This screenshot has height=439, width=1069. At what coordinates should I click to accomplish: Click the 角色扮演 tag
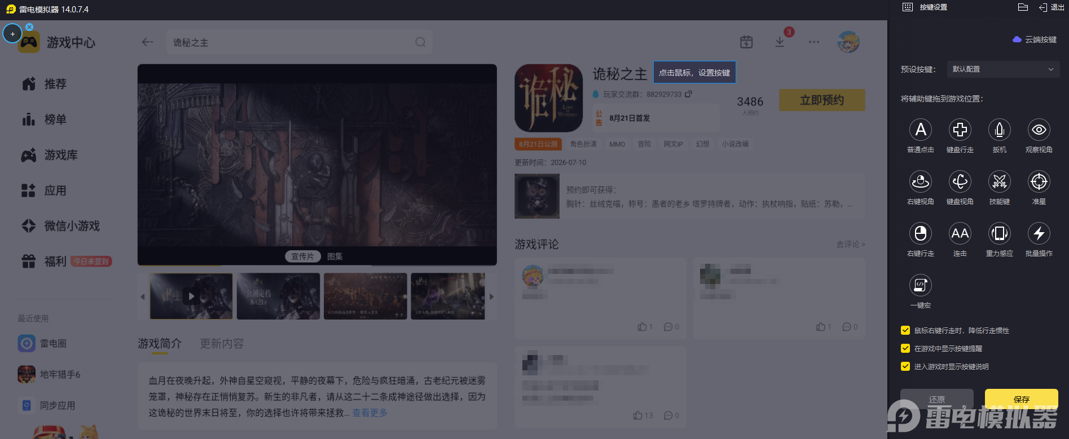(x=583, y=144)
